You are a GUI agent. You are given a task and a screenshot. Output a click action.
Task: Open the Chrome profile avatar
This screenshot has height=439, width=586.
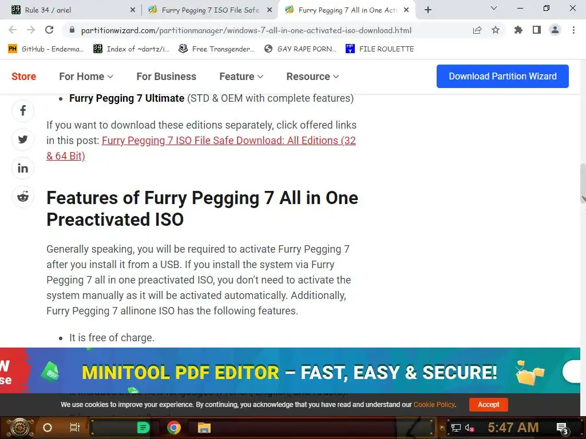[555, 30]
